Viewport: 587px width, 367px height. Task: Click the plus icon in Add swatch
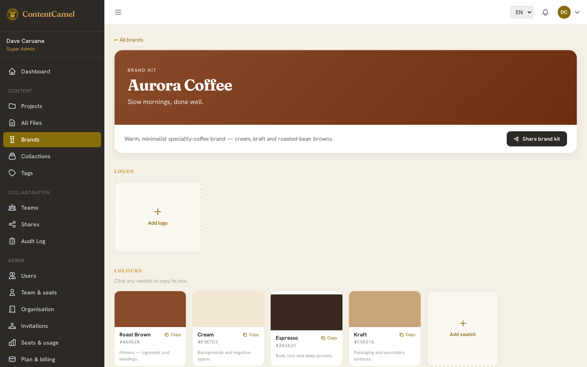pyautogui.click(x=463, y=323)
